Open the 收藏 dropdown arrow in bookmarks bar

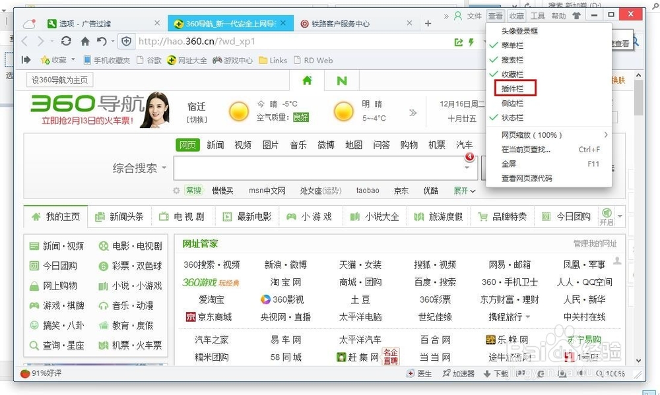(73, 60)
